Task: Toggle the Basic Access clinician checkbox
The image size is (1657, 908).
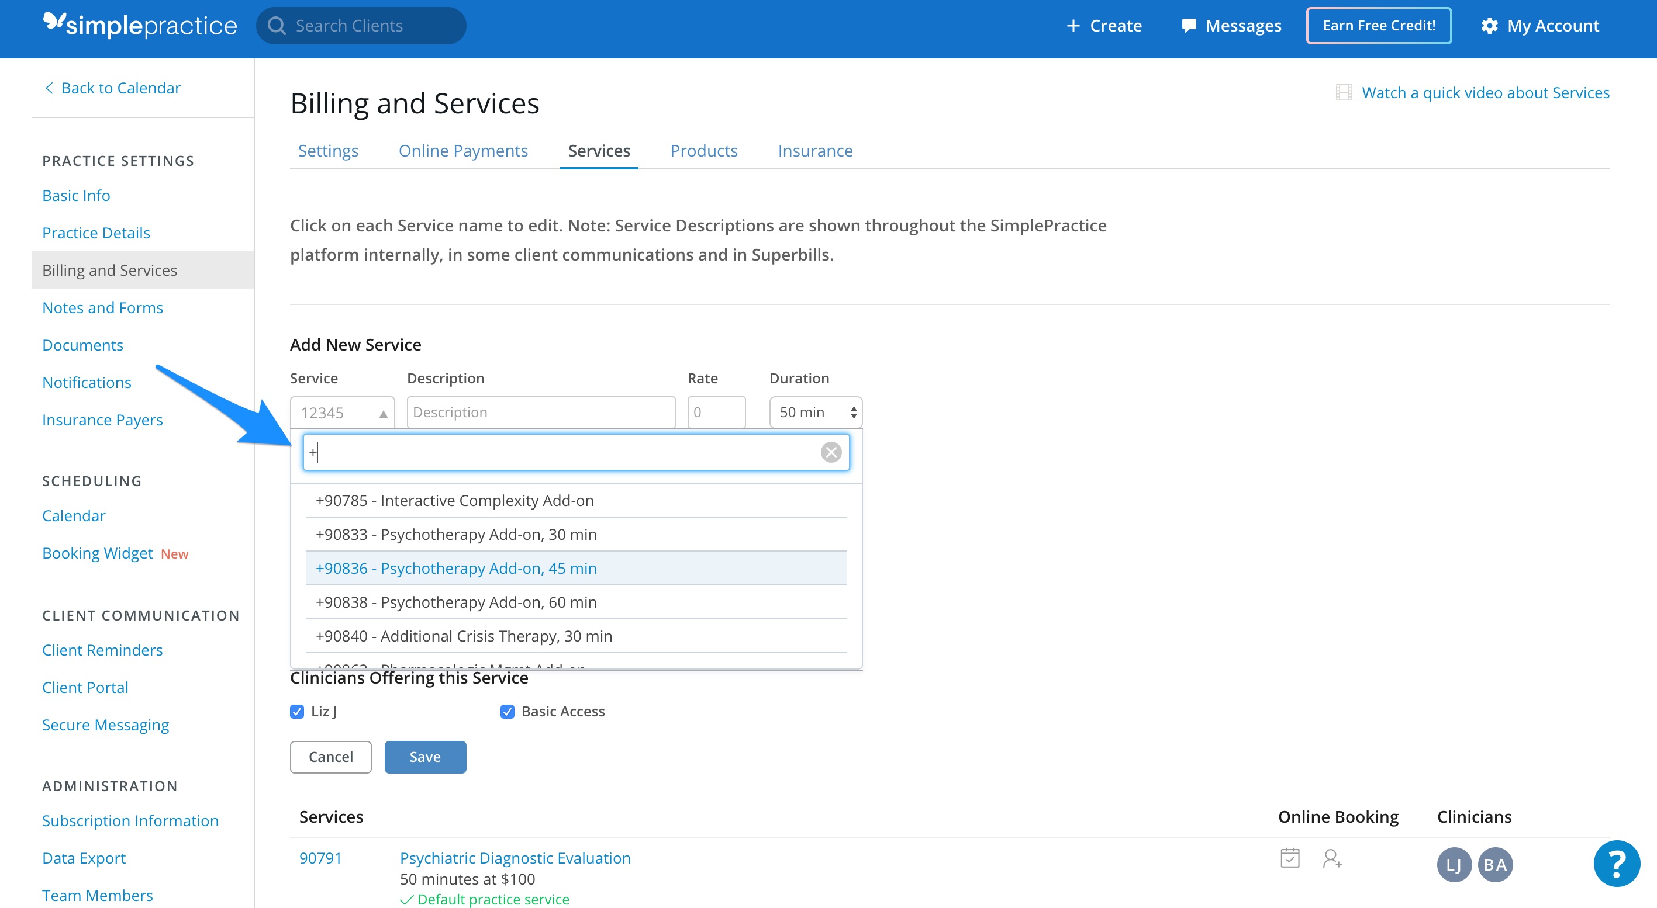Action: click(x=507, y=711)
